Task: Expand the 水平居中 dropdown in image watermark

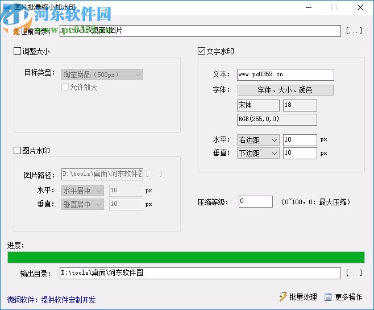Action: (82, 191)
